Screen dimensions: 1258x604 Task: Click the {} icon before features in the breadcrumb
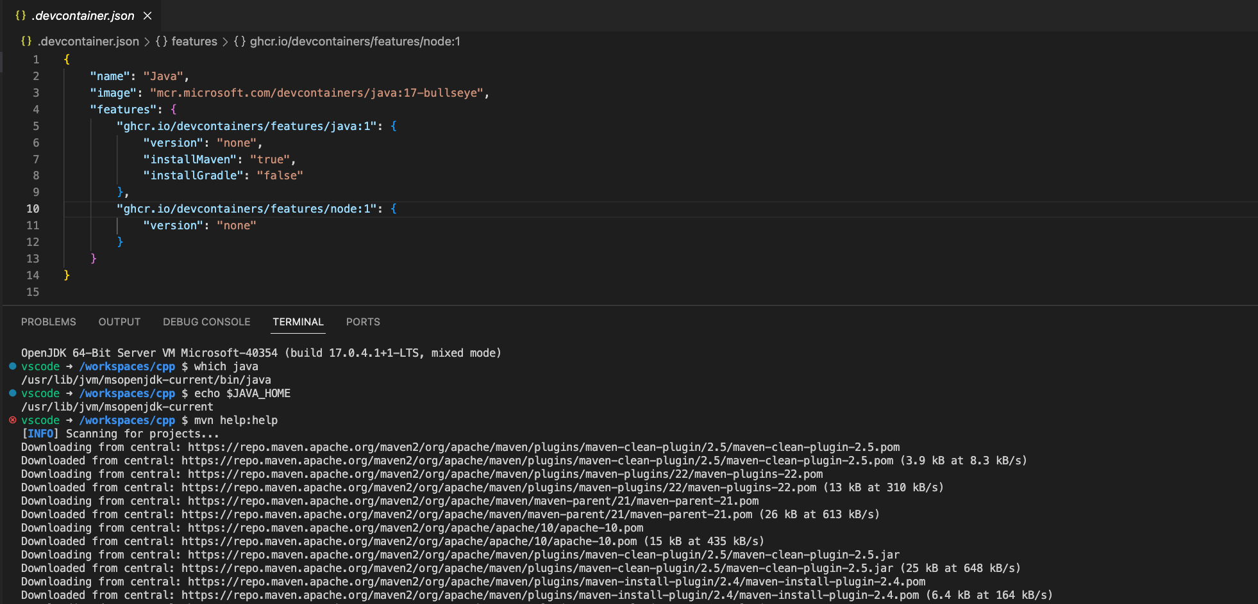click(x=162, y=41)
